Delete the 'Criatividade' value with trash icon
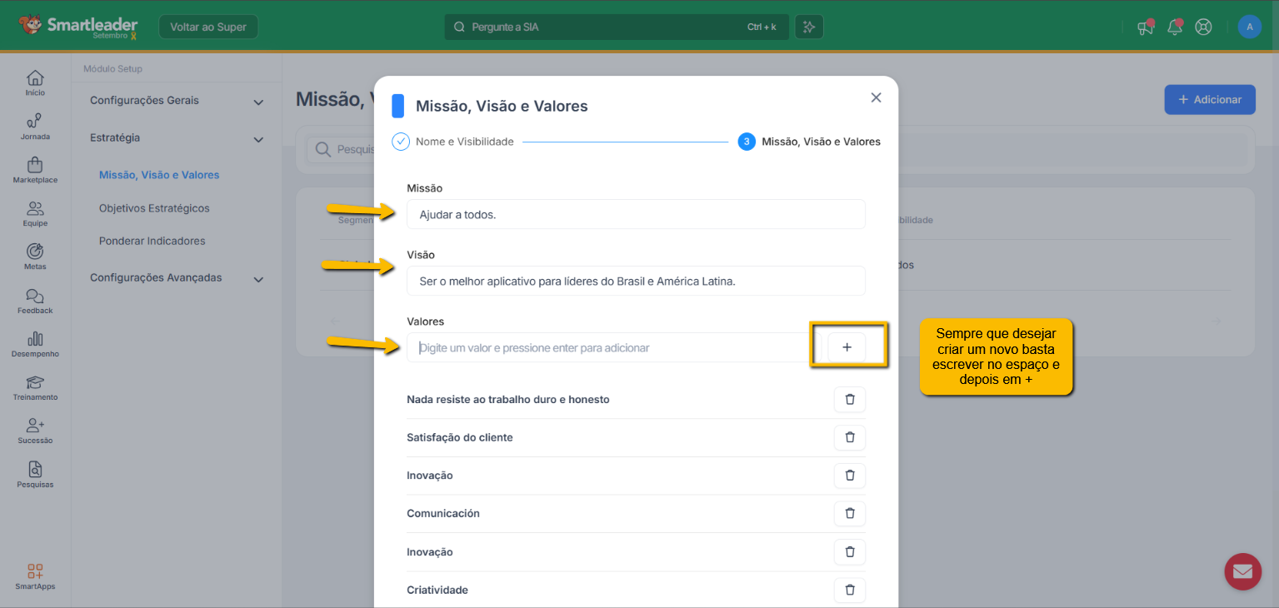The image size is (1279, 608). pos(849,590)
